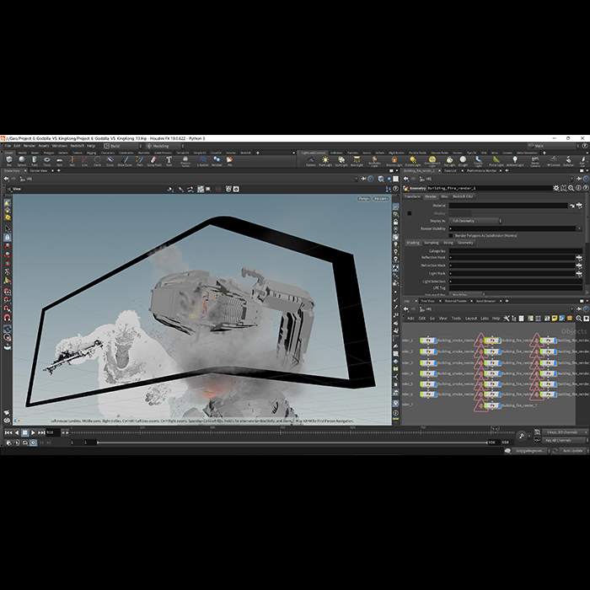Switch to the Sampling tab
Screen dimensions: 590x590
[432, 243]
